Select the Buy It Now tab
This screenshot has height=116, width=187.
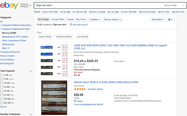coord(81,19)
